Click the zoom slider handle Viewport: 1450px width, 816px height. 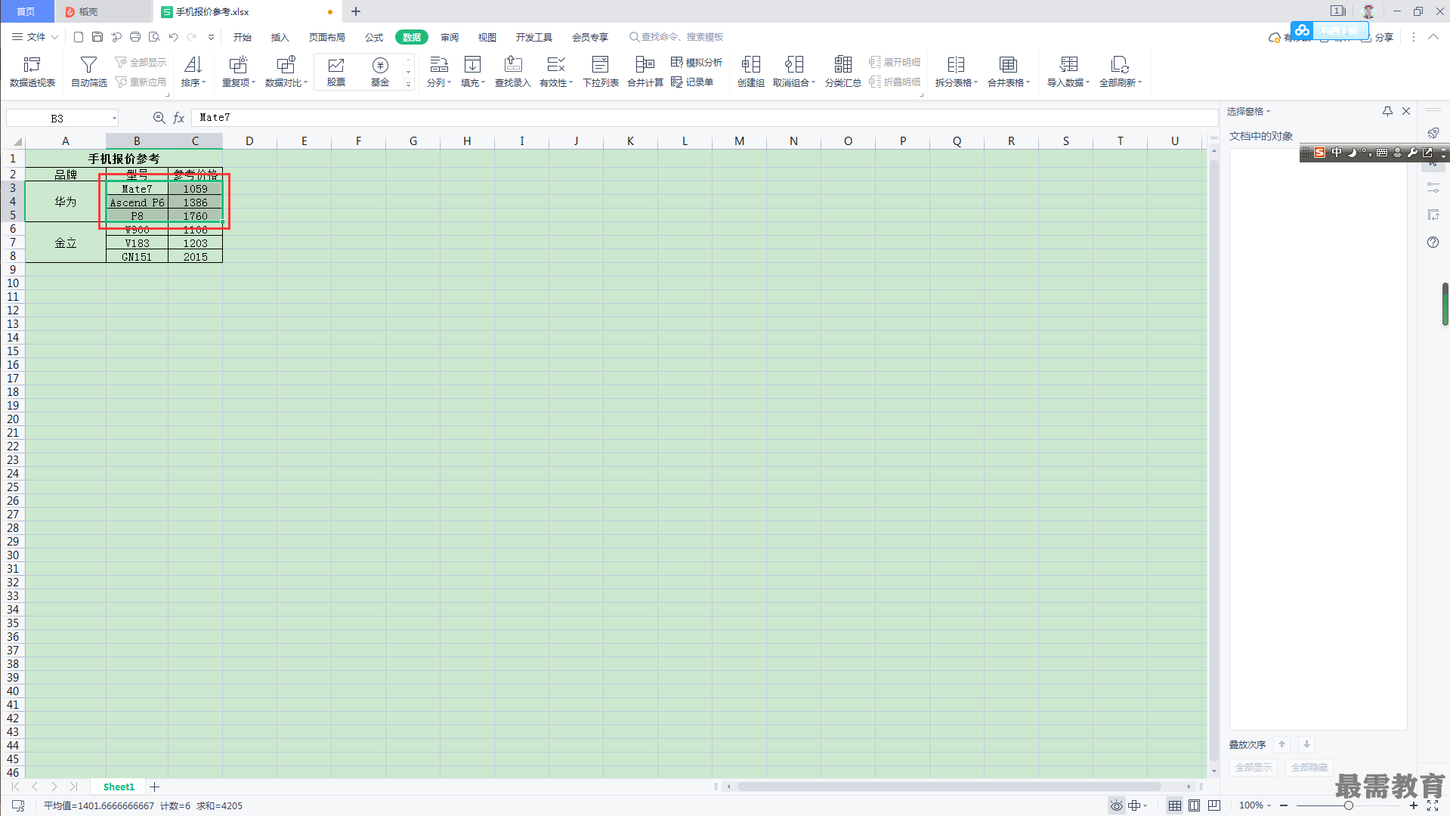[1348, 805]
